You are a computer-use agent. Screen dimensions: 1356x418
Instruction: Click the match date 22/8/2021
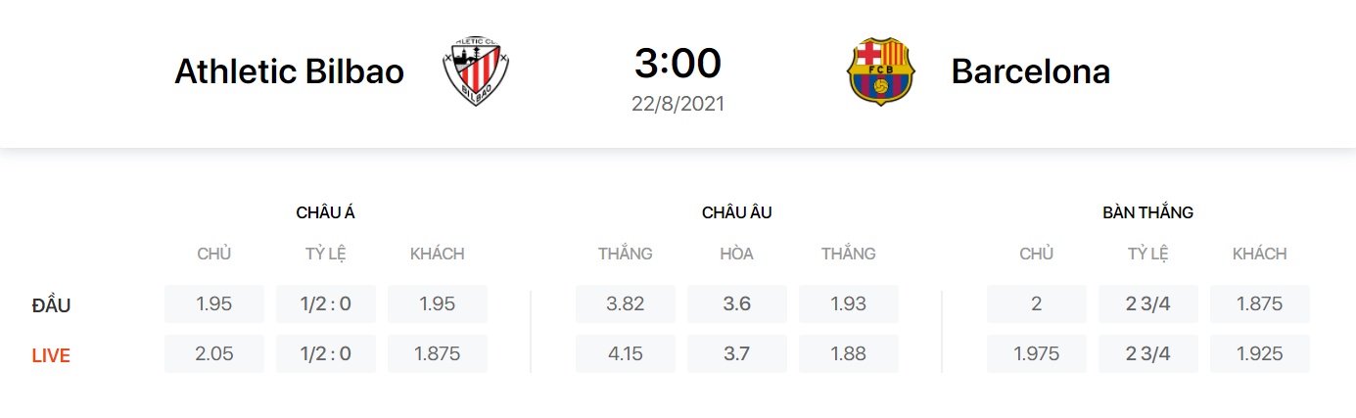(x=678, y=103)
